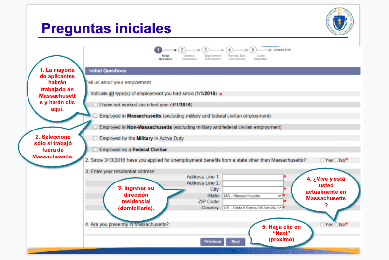This screenshot has height=260, width=389.
Task: Select step 5 Claim Submitted circle
Action: [x=253, y=50]
